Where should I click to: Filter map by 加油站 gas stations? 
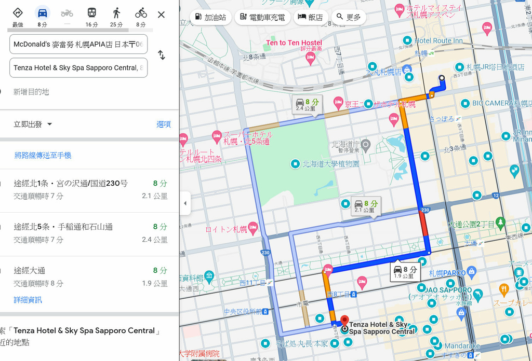tap(211, 17)
